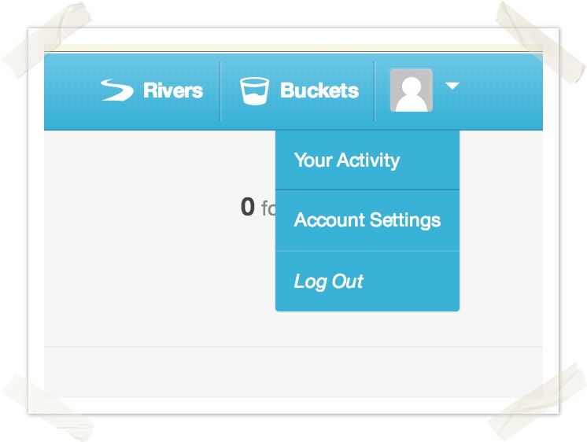
Task: Select Your Activity from the dropdown
Action: pyautogui.click(x=347, y=160)
